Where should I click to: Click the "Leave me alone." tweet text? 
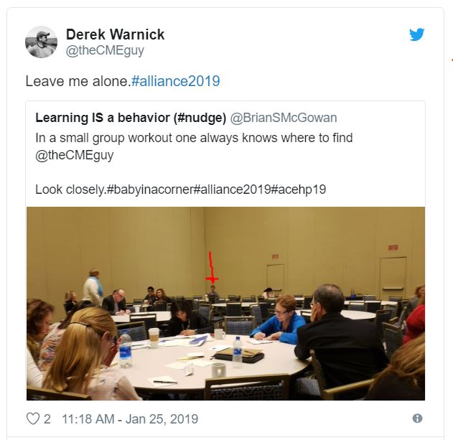(x=78, y=81)
